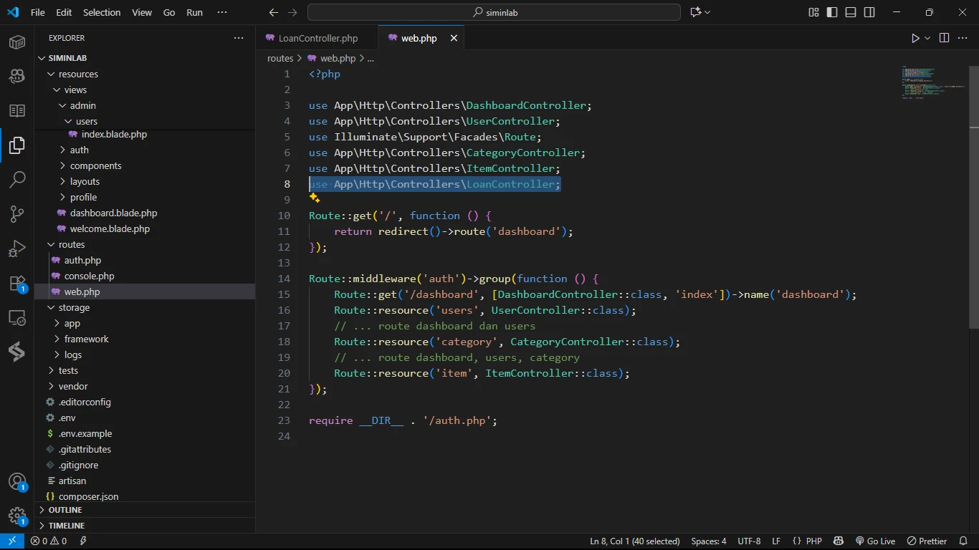Open the Run and Debug view

[x=17, y=249]
